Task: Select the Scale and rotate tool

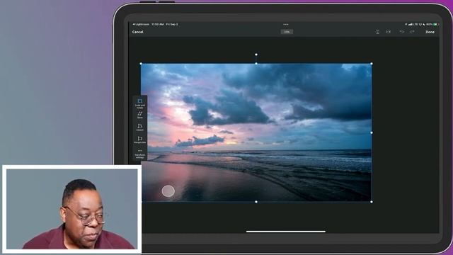Action: [140, 103]
